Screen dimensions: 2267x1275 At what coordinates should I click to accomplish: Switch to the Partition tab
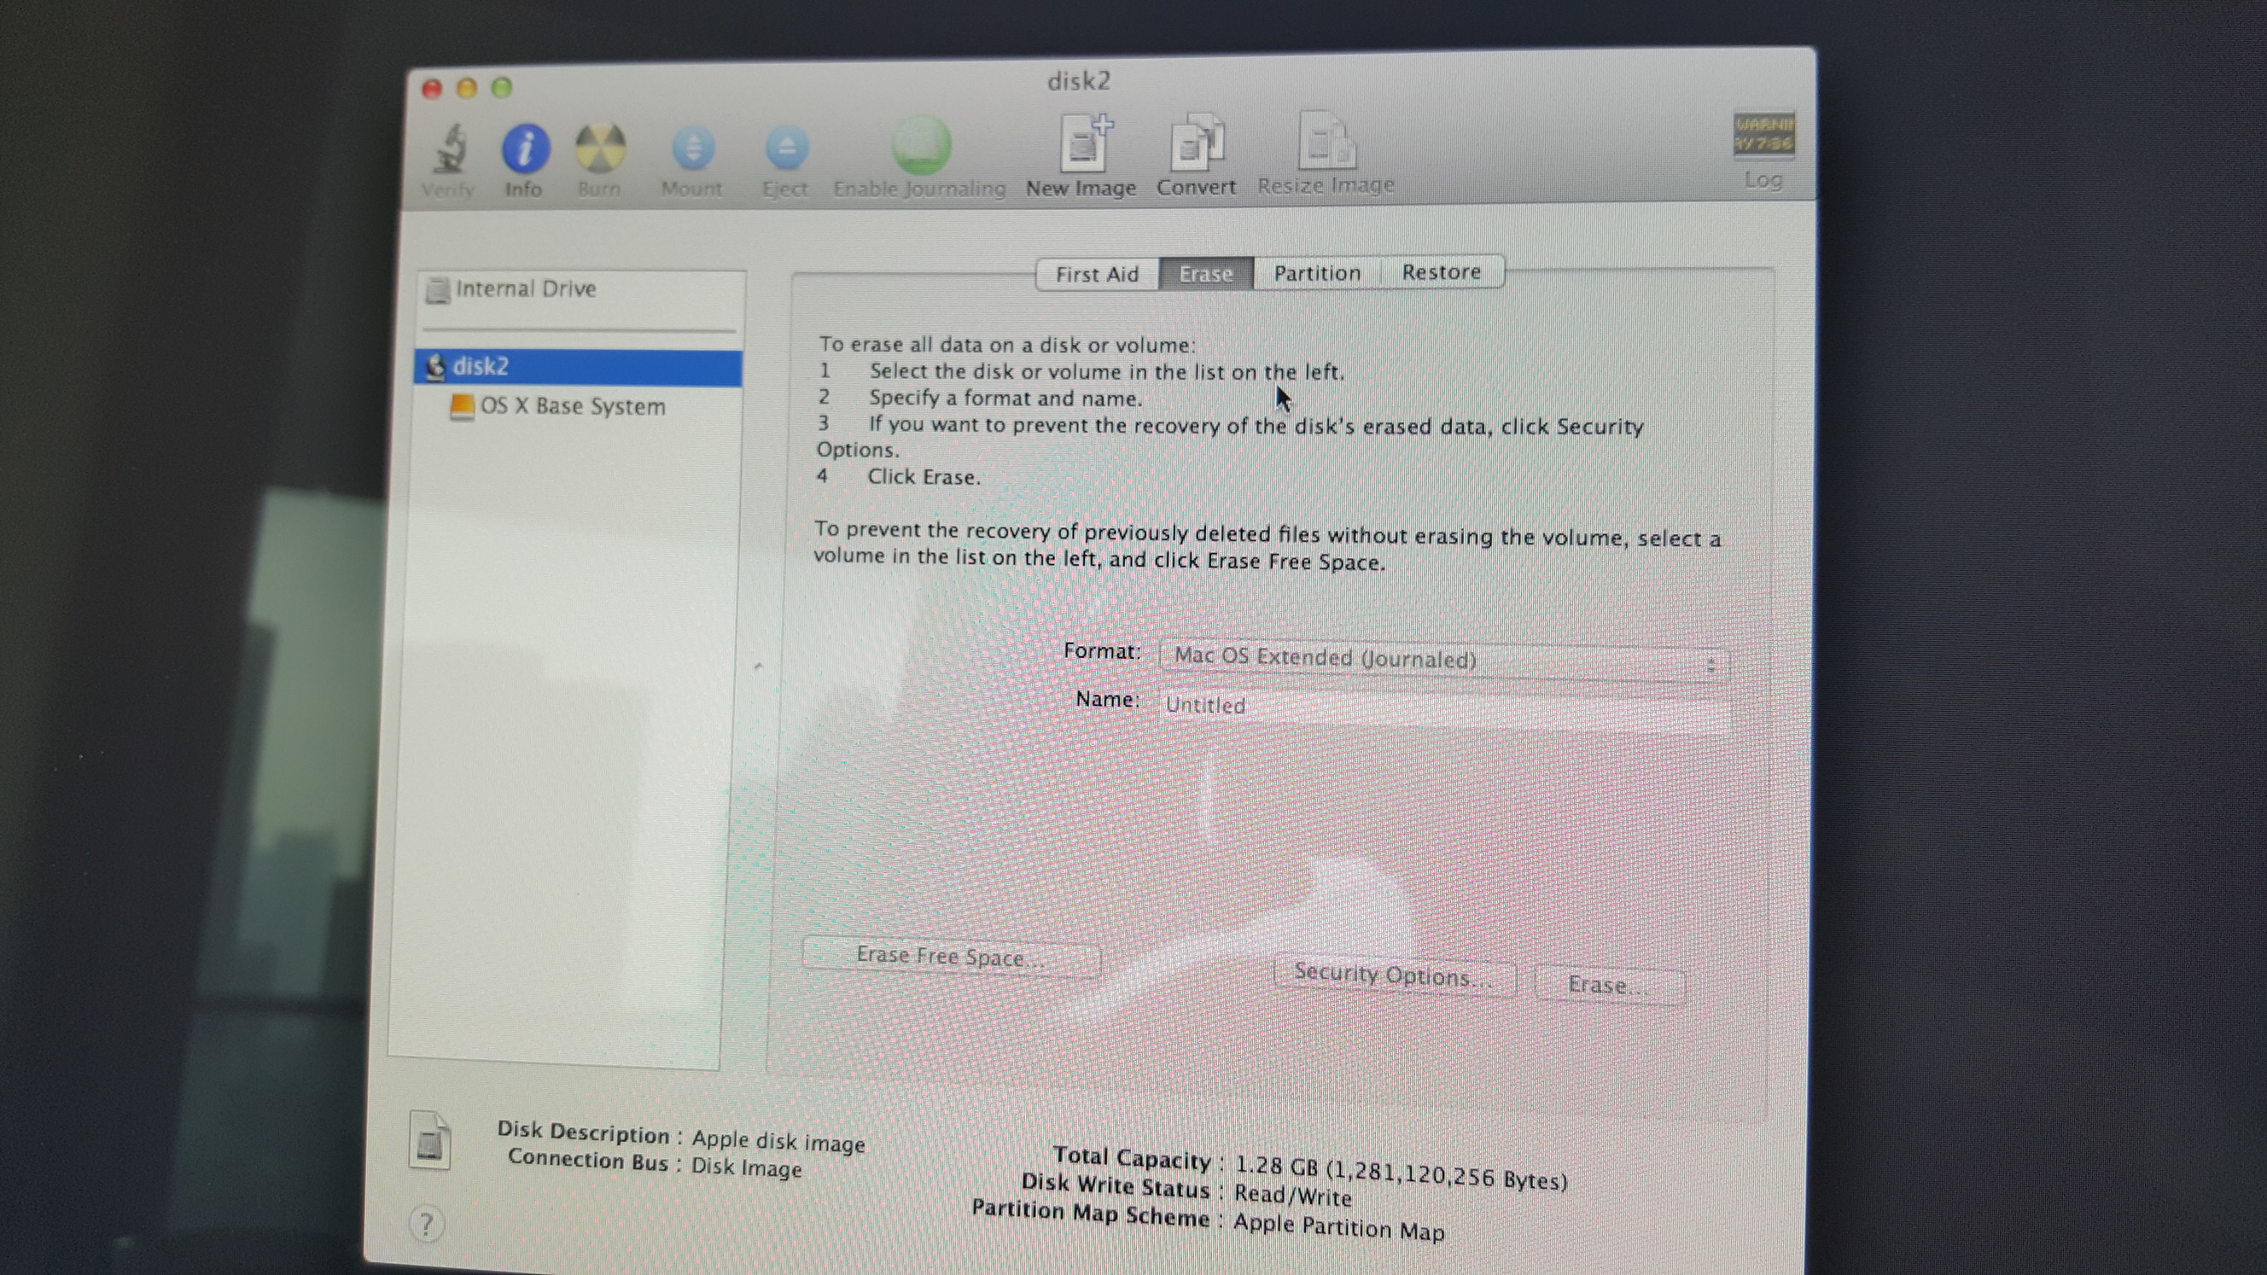click(x=1316, y=273)
